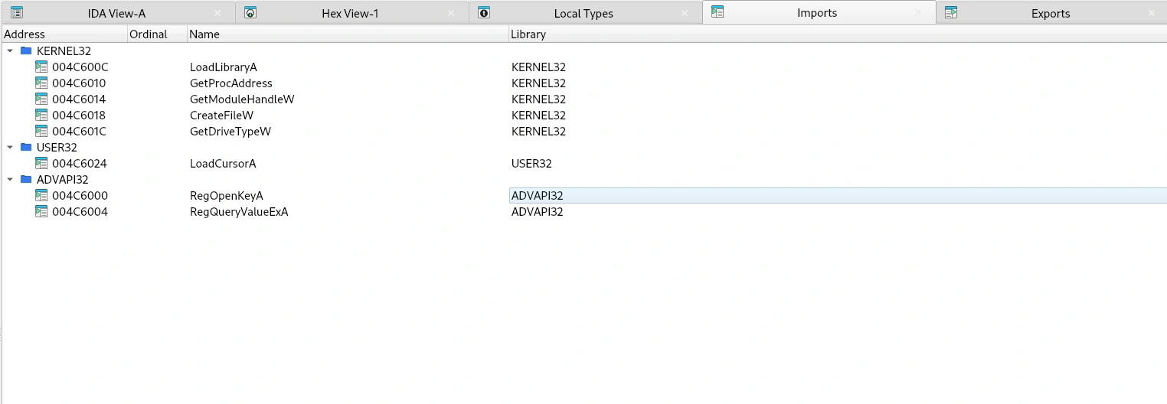The width and height of the screenshot is (1167, 404).
Task: Click the import icon at 004C600C
Action: 41,67
